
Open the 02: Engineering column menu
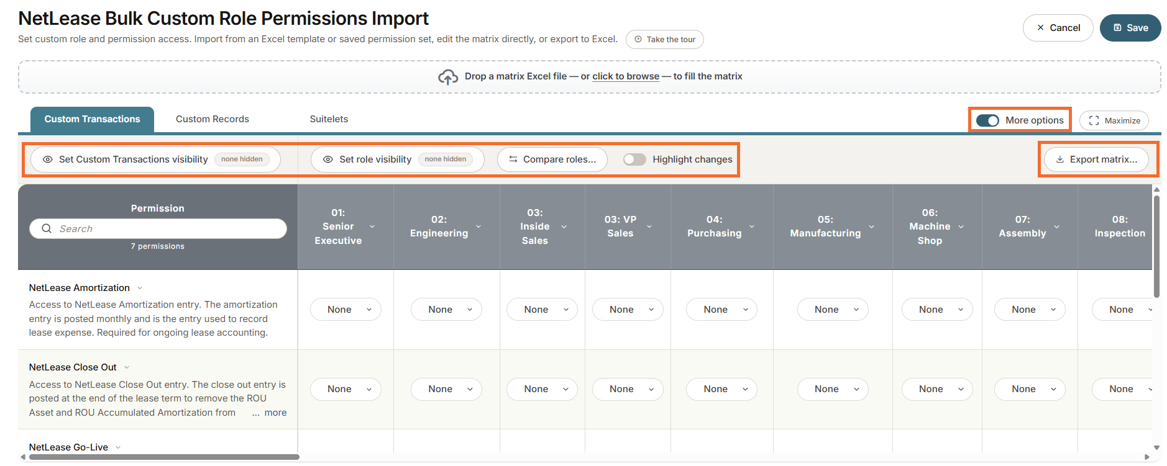pos(478,226)
